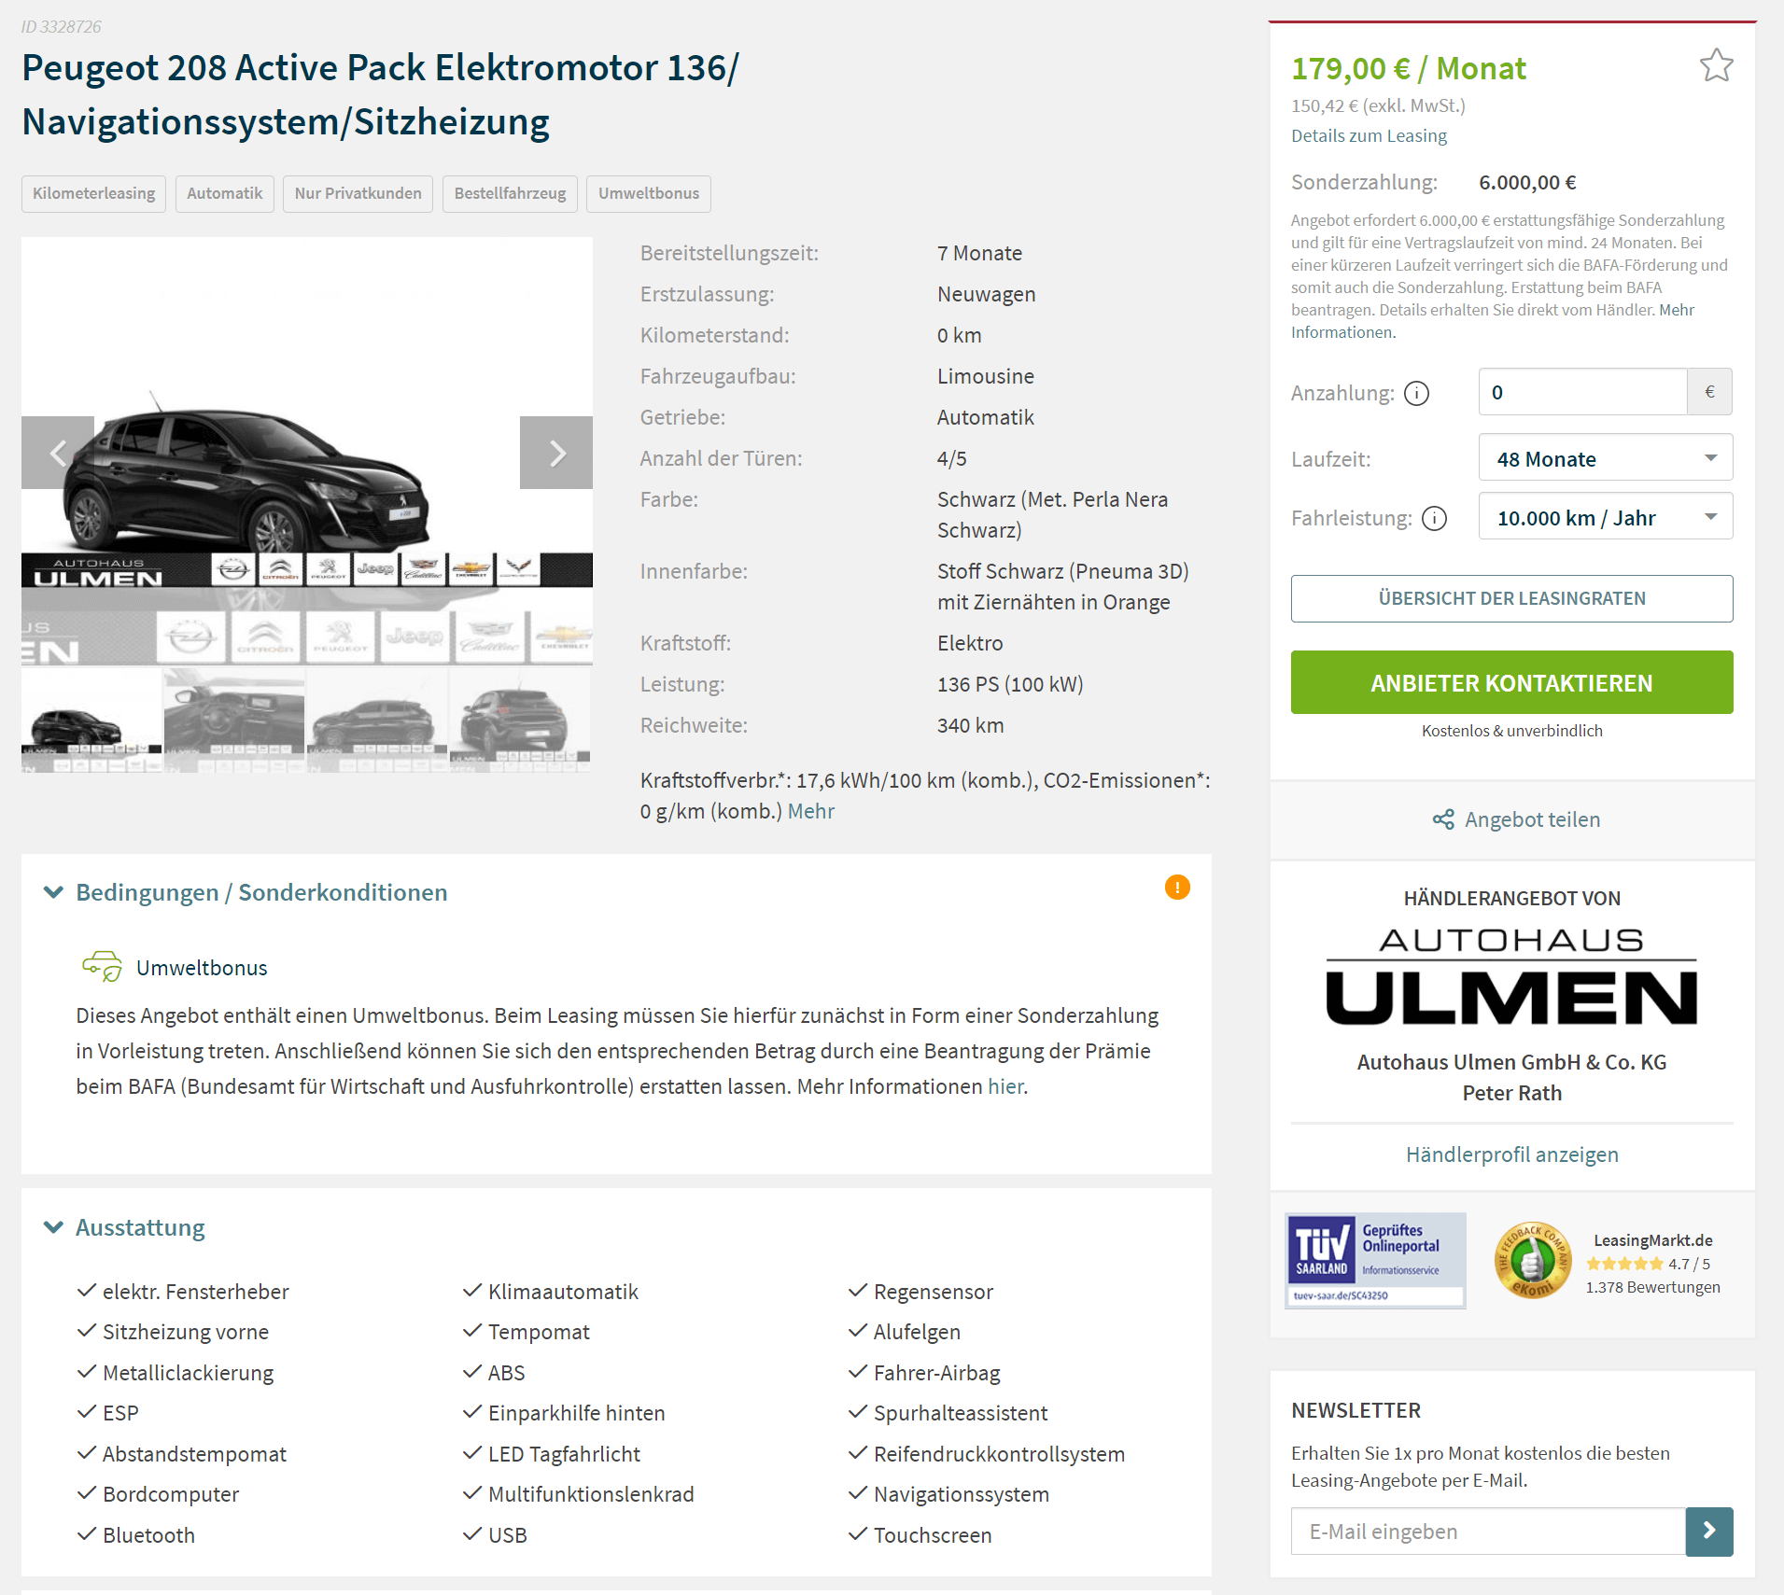
Task: Click the Reichweite value 340 km
Action: pos(970,725)
